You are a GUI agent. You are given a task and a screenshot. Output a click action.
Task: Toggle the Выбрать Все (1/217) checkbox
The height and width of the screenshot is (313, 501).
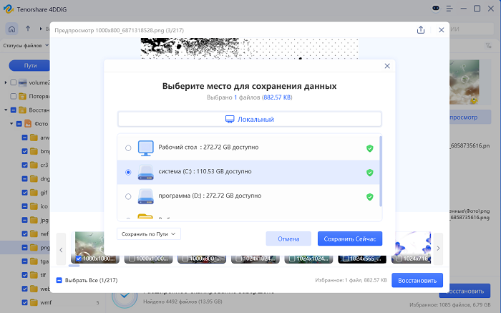59,280
